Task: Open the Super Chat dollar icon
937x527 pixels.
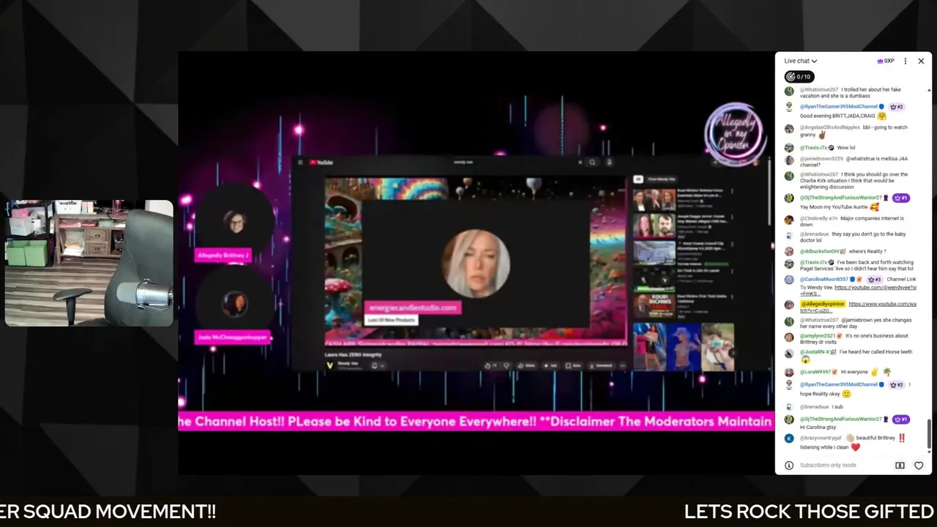Action: [x=900, y=465]
